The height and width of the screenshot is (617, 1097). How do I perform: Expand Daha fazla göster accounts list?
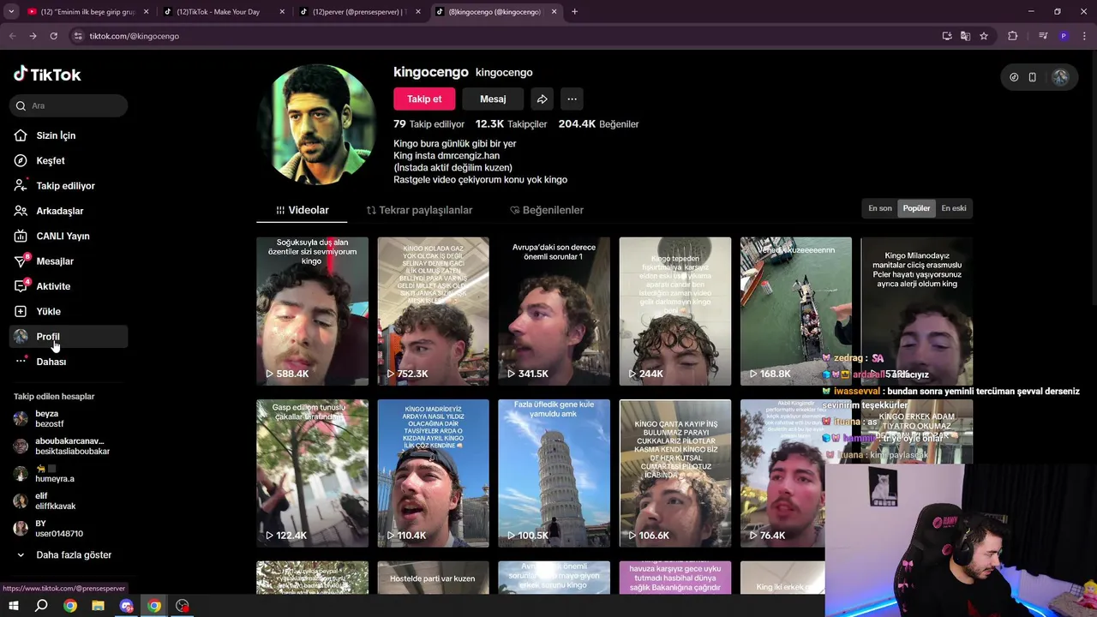coord(65,555)
